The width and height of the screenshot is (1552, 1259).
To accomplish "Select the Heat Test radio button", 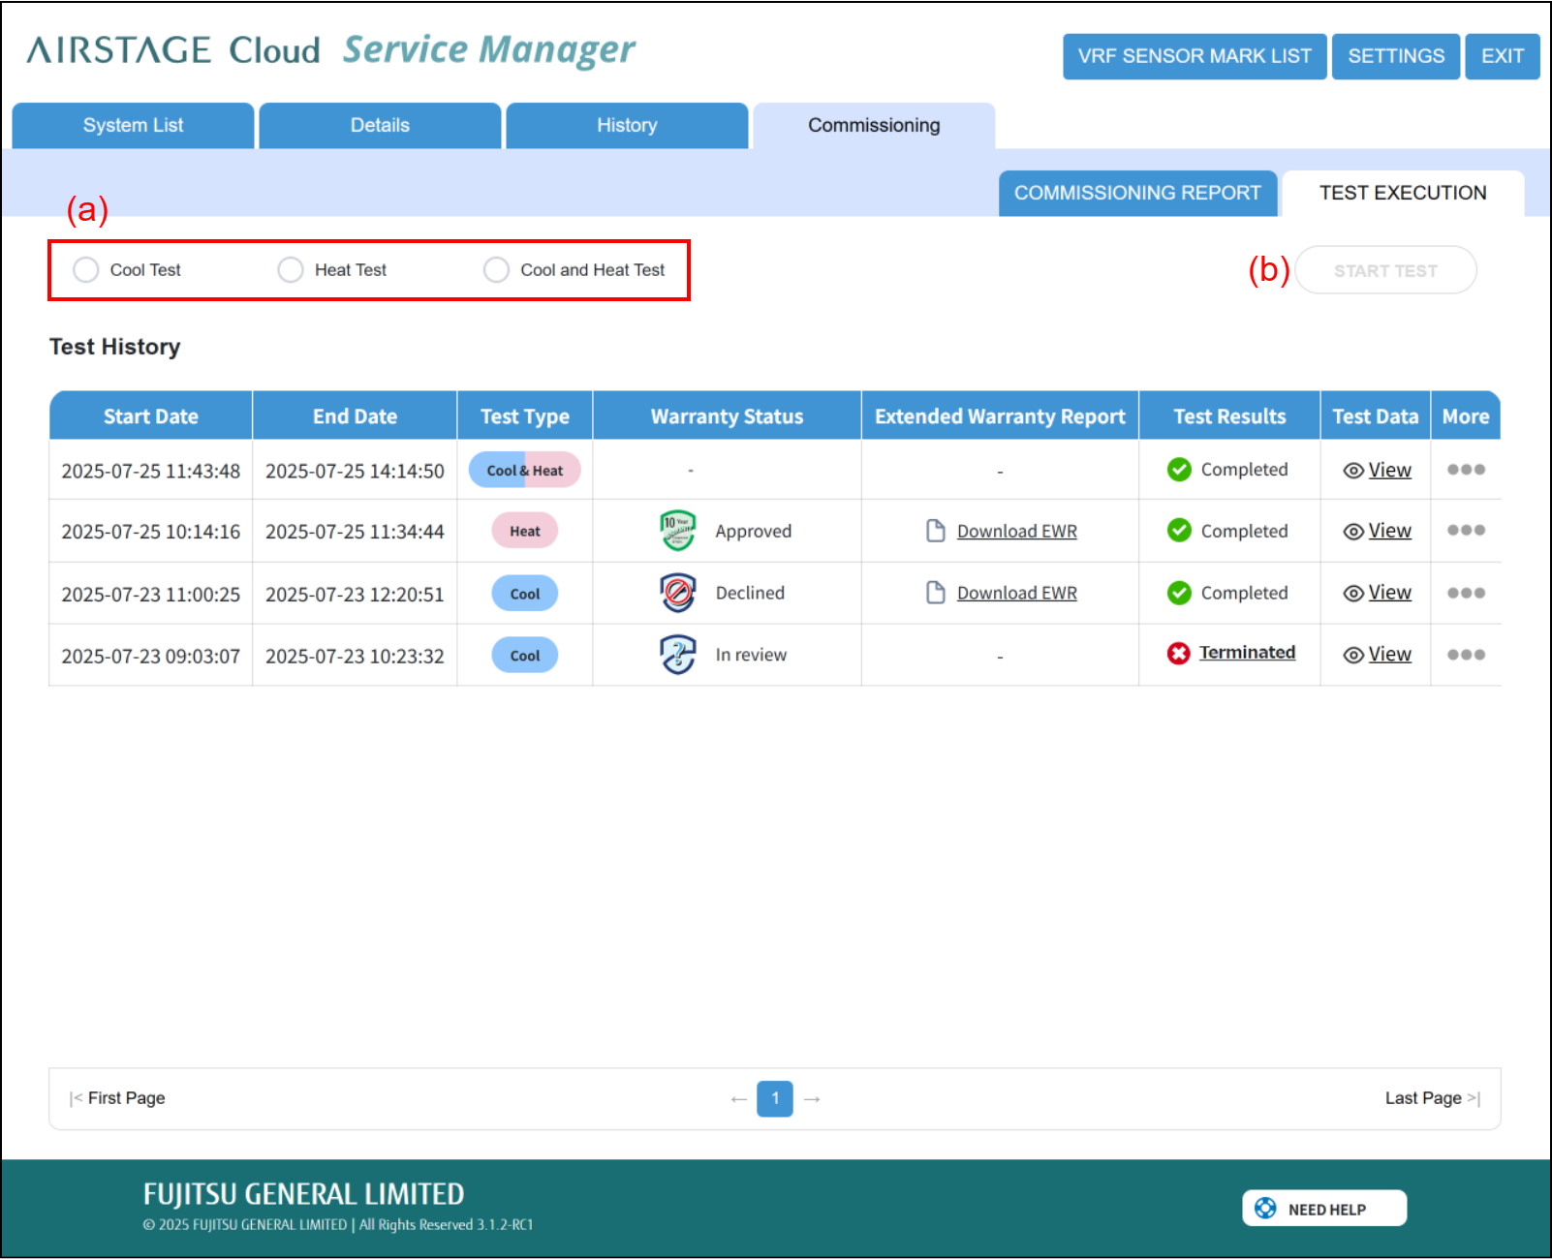I will pyautogui.click(x=291, y=270).
